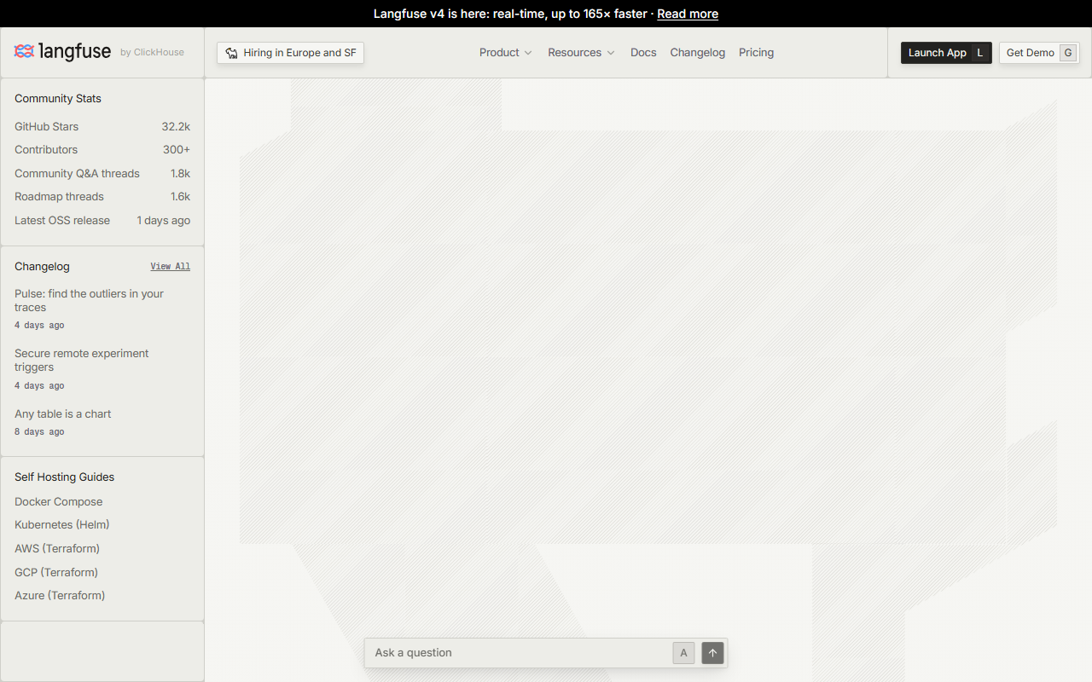Open the GCP (Terraform) guide
1092x682 pixels.
click(x=56, y=572)
